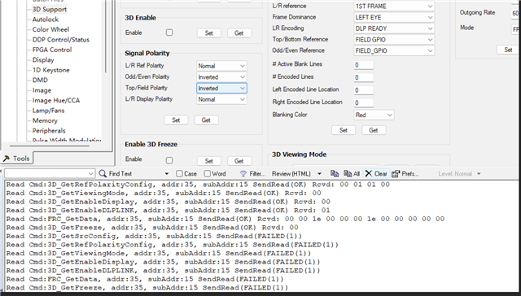Select 3D Support in the tree
This screenshot has height=296, width=521.
pos(50,9)
